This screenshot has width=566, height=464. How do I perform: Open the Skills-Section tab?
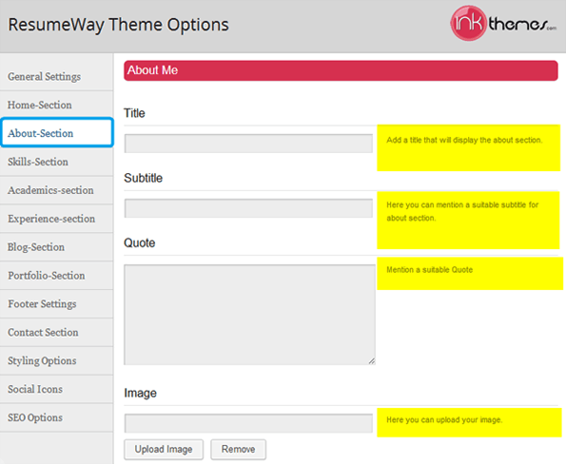point(57,162)
